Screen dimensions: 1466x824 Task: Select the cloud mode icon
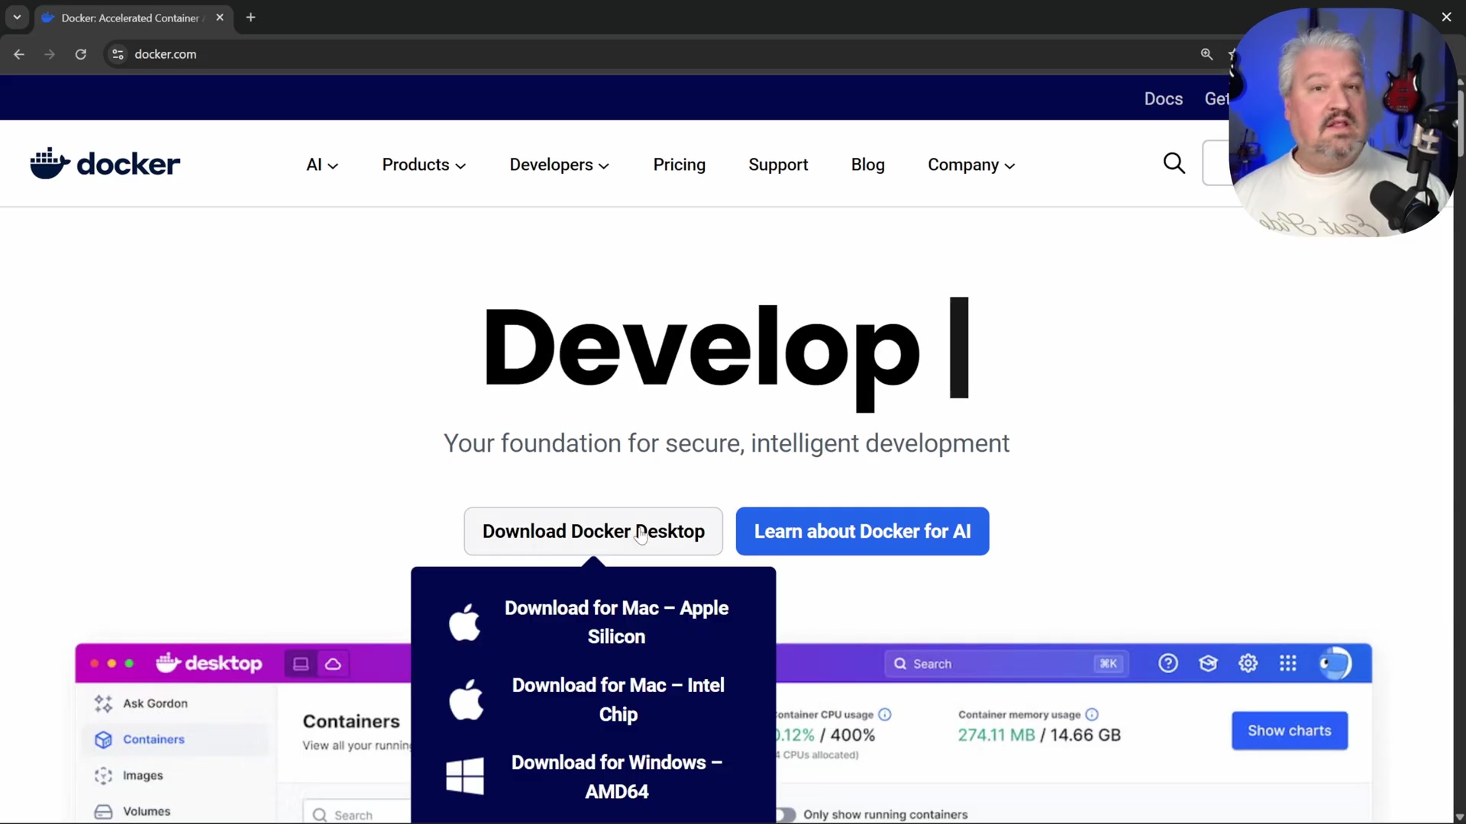pos(333,664)
